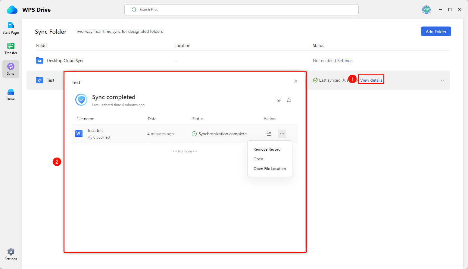
Task: Click the View details link
Action: coord(371,80)
